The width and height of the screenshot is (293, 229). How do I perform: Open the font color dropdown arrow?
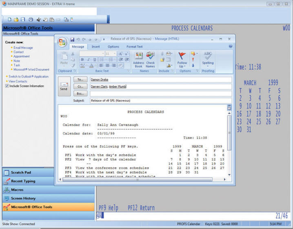[95, 65]
